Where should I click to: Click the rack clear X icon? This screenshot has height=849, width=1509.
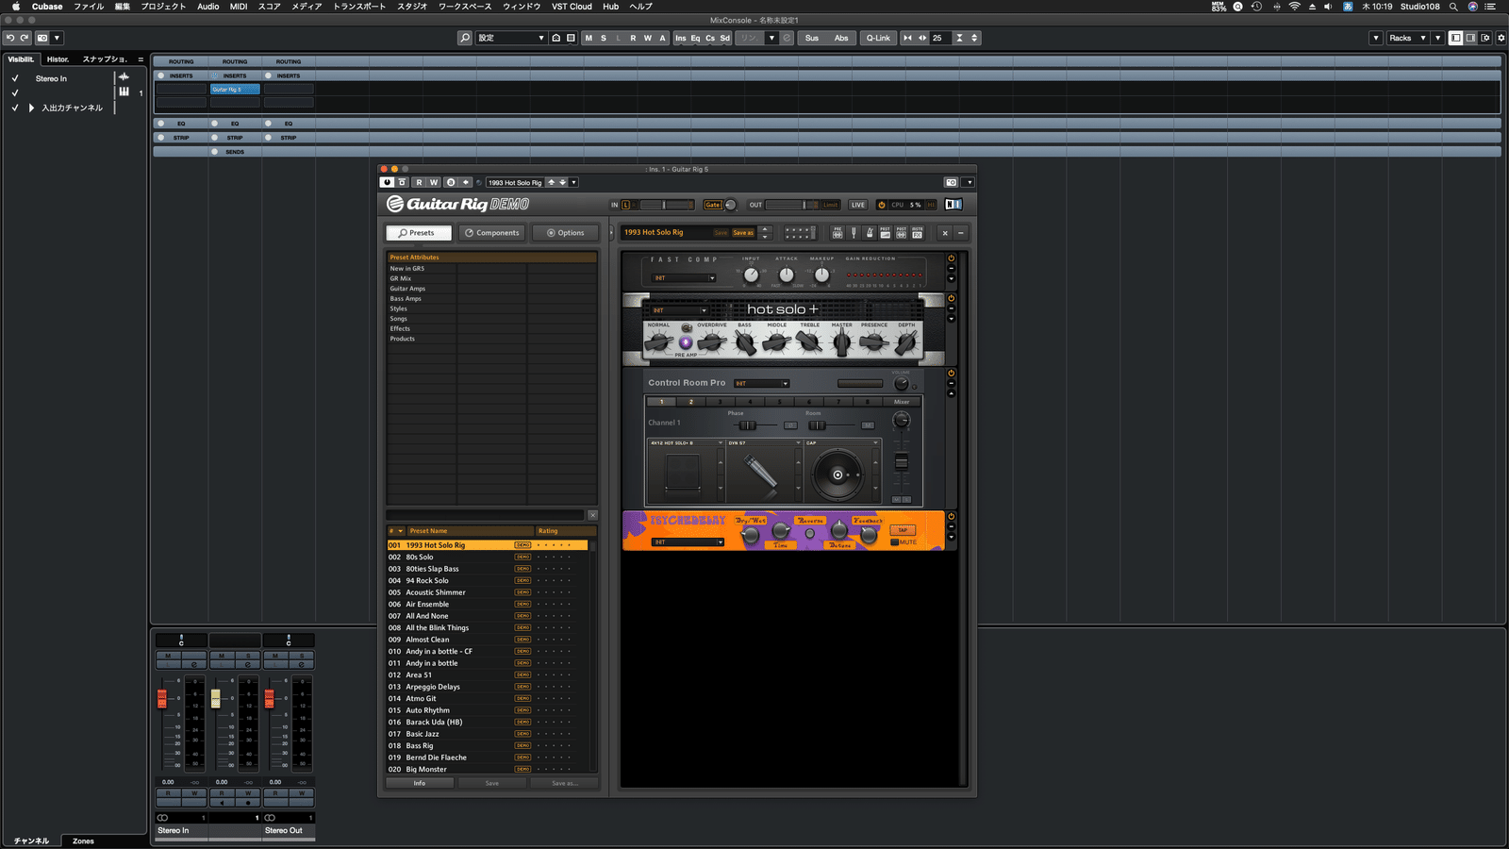pyautogui.click(x=945, y=233)
